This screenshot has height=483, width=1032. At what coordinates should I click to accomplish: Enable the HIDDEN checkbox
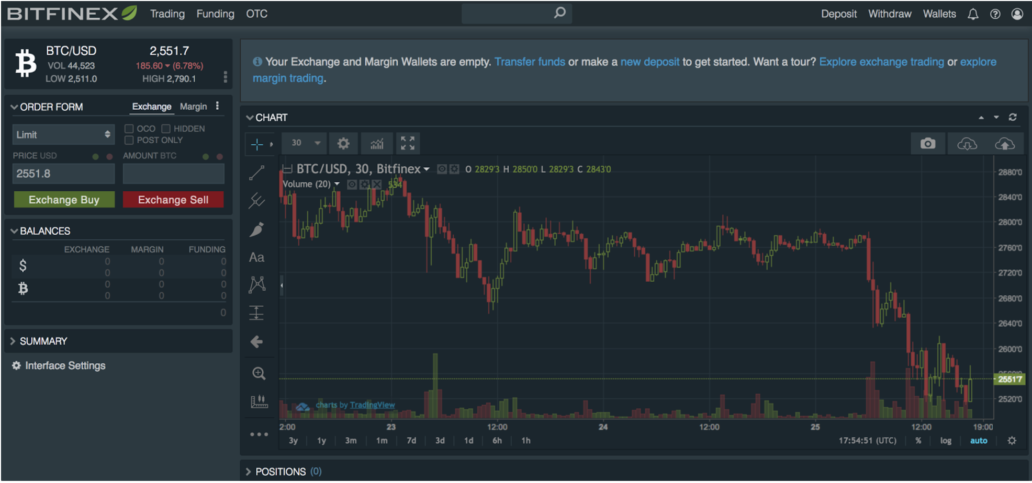(x=166, y=129)
